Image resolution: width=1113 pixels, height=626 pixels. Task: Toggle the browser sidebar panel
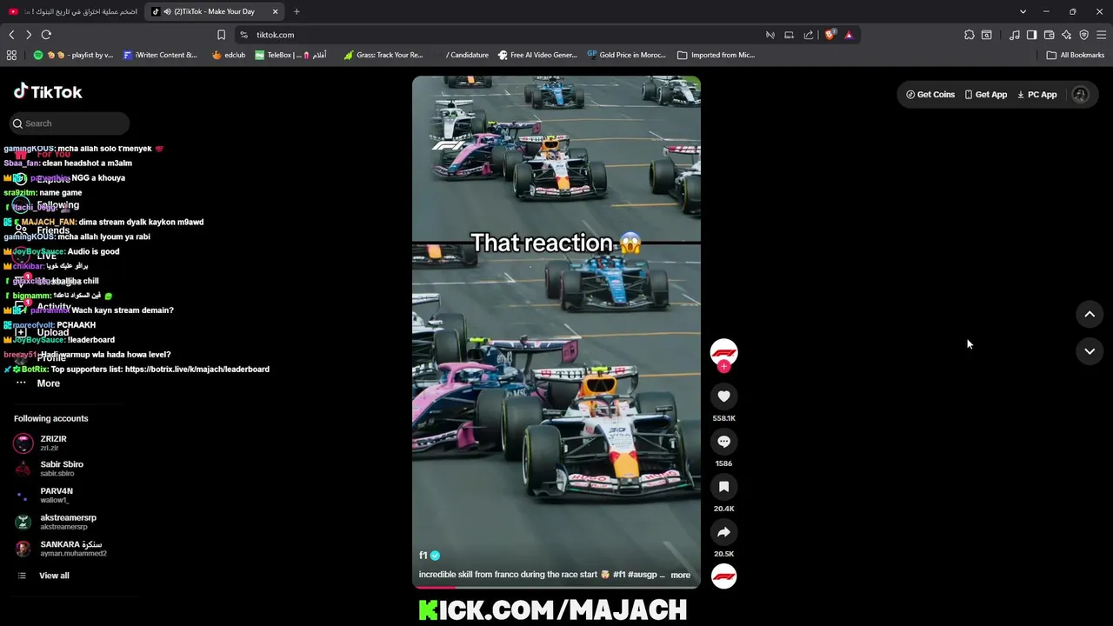1031,35
